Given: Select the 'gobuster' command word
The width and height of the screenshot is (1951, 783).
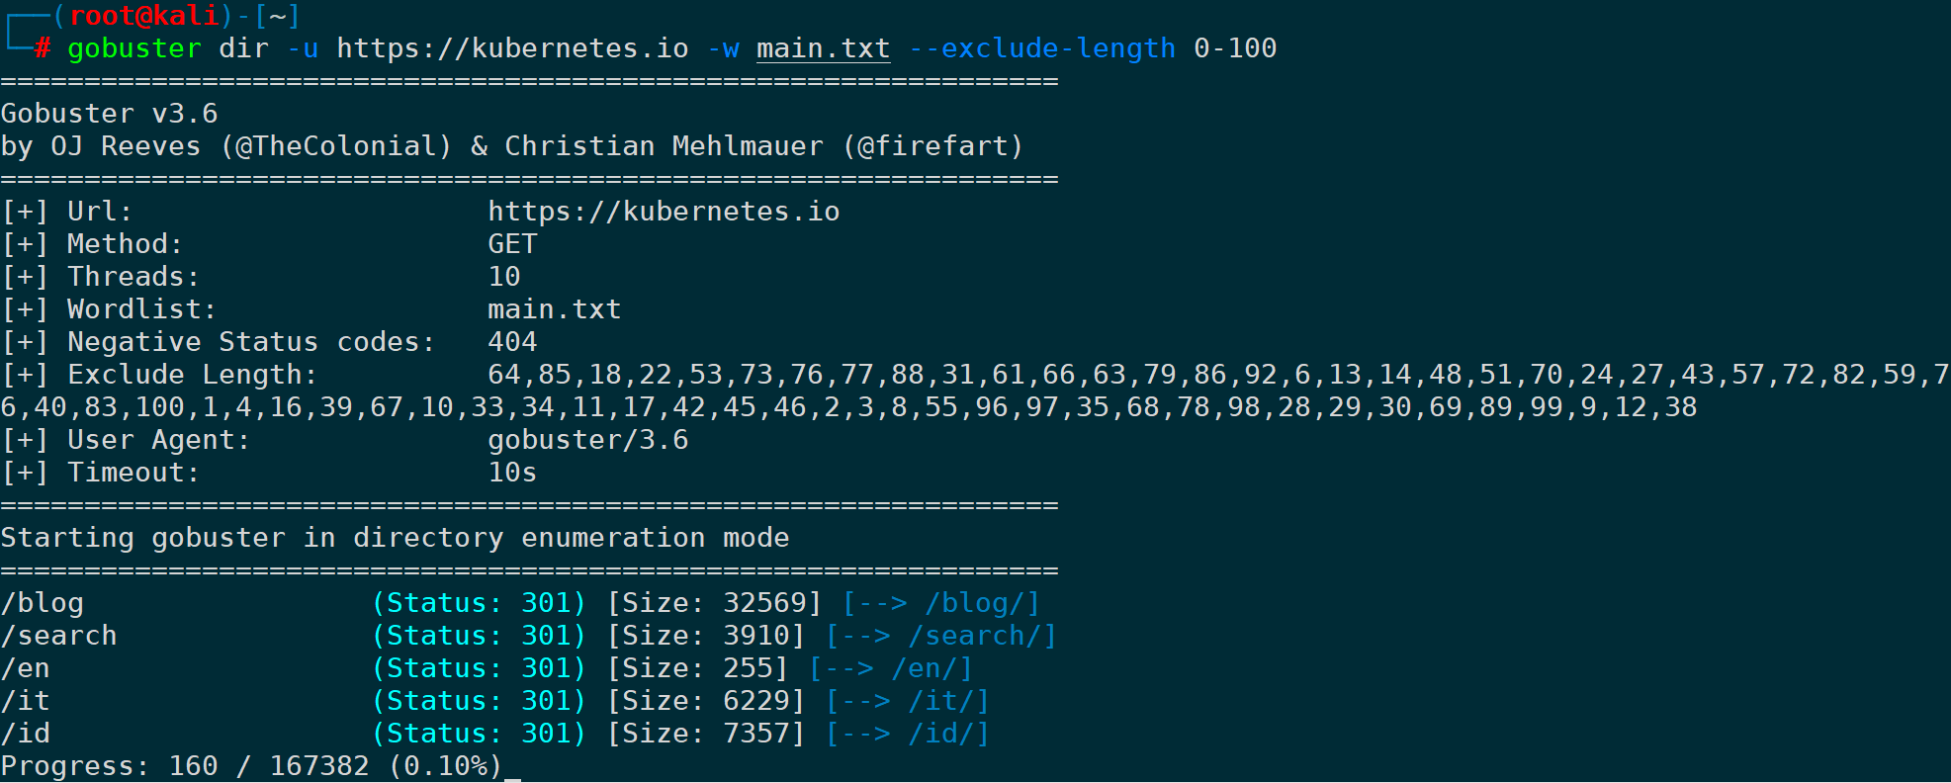Looking at the screenshot, I should tap(134, 48).
